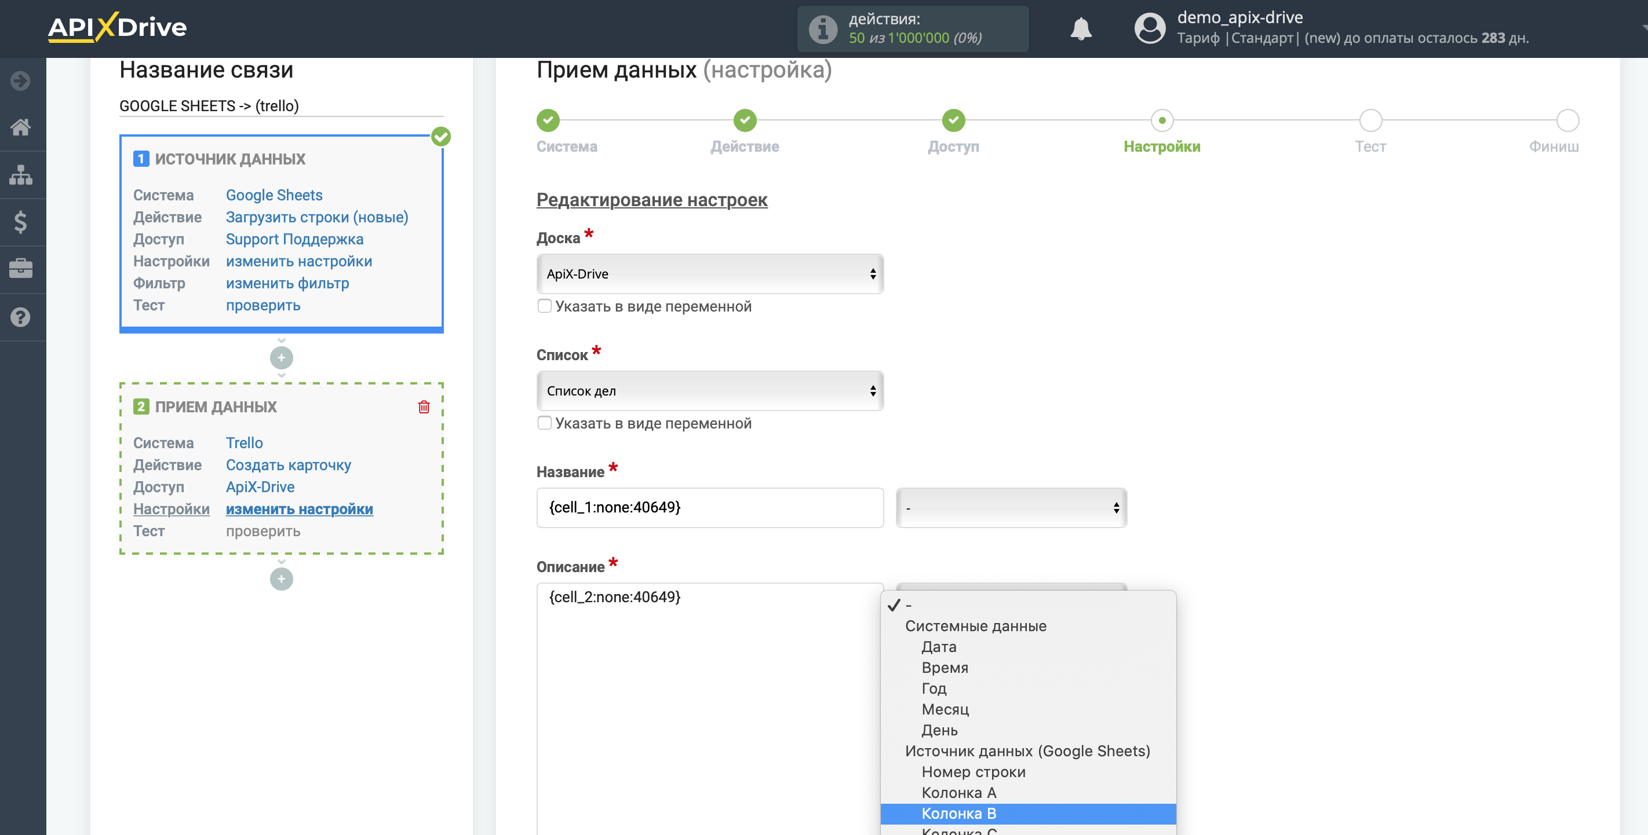Click the 'Редактирование настроек' heading
Viewport: 1648px width, 835px height.
[x=651, y=200]
